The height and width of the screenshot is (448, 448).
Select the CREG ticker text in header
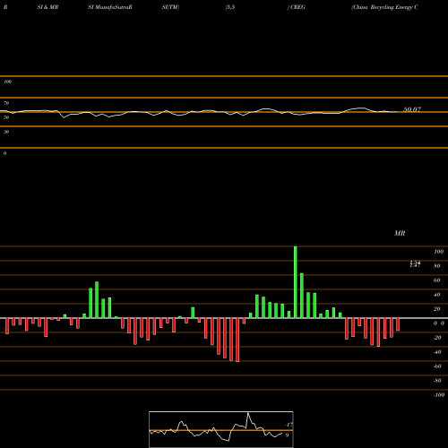pyautogui.click(x=297, y=7)
